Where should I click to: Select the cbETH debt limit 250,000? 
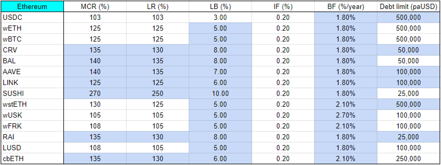pos(409,159)
